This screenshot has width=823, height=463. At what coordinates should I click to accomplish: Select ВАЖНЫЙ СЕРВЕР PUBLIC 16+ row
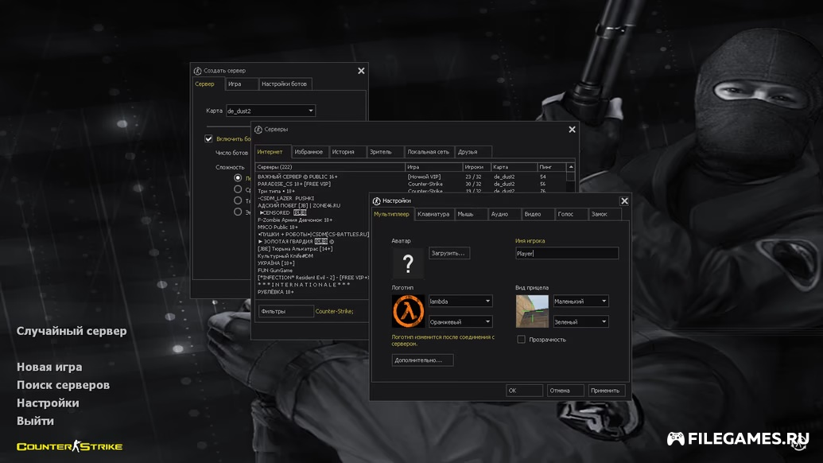pos(411,177)
